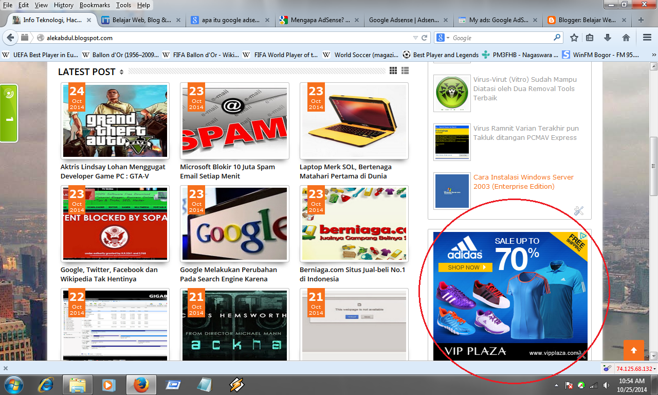Open the Firefox hamburger menu

(647, 38)
